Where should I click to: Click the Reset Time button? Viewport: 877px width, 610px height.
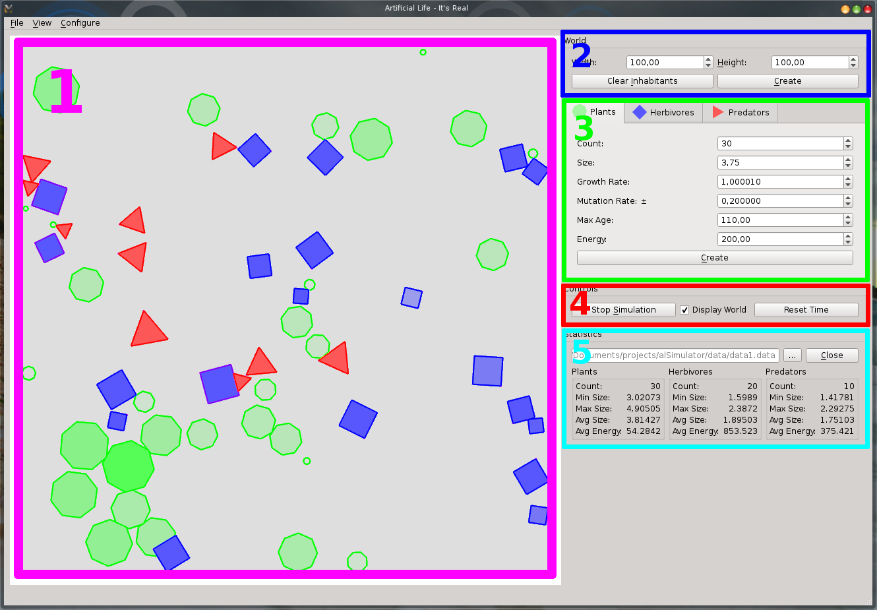[806, 310]
